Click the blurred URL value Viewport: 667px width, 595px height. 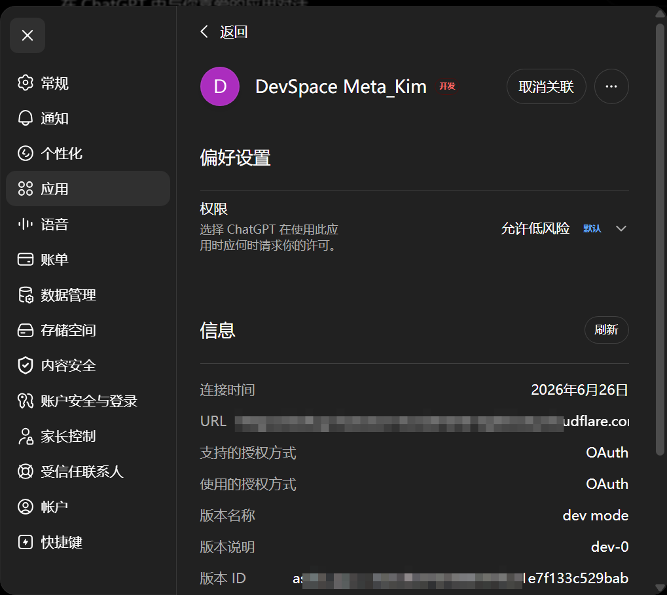tap(432, 422)
